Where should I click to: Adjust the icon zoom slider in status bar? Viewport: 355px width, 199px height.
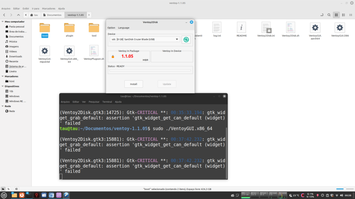[344, 189]
